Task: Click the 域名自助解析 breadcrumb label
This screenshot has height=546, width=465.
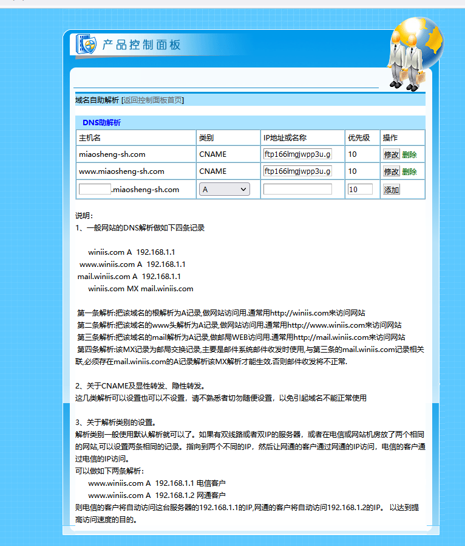Action: pyautogui.click(x=97, y=100)
